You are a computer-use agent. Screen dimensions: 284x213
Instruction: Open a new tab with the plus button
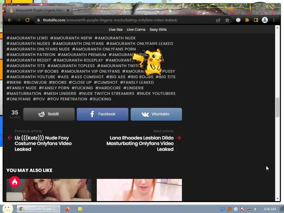click(78, 10)
